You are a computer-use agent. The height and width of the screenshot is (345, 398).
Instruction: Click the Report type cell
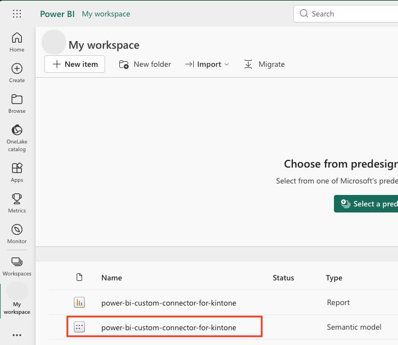coord(338,302)
